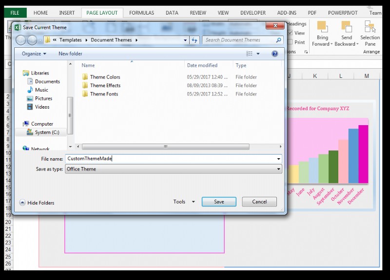Click the Back navigation arrow in dialog
This screenshot has height=280, width=390.
pos(21,40)
